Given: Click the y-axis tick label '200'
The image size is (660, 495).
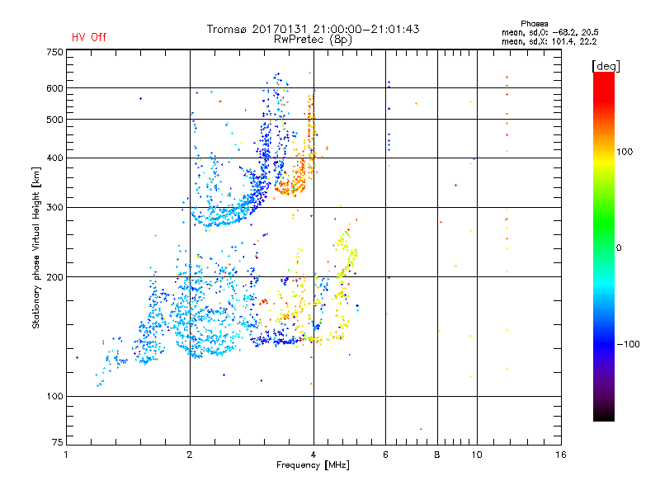Looking at the screenshot, I should pos(54,277).
